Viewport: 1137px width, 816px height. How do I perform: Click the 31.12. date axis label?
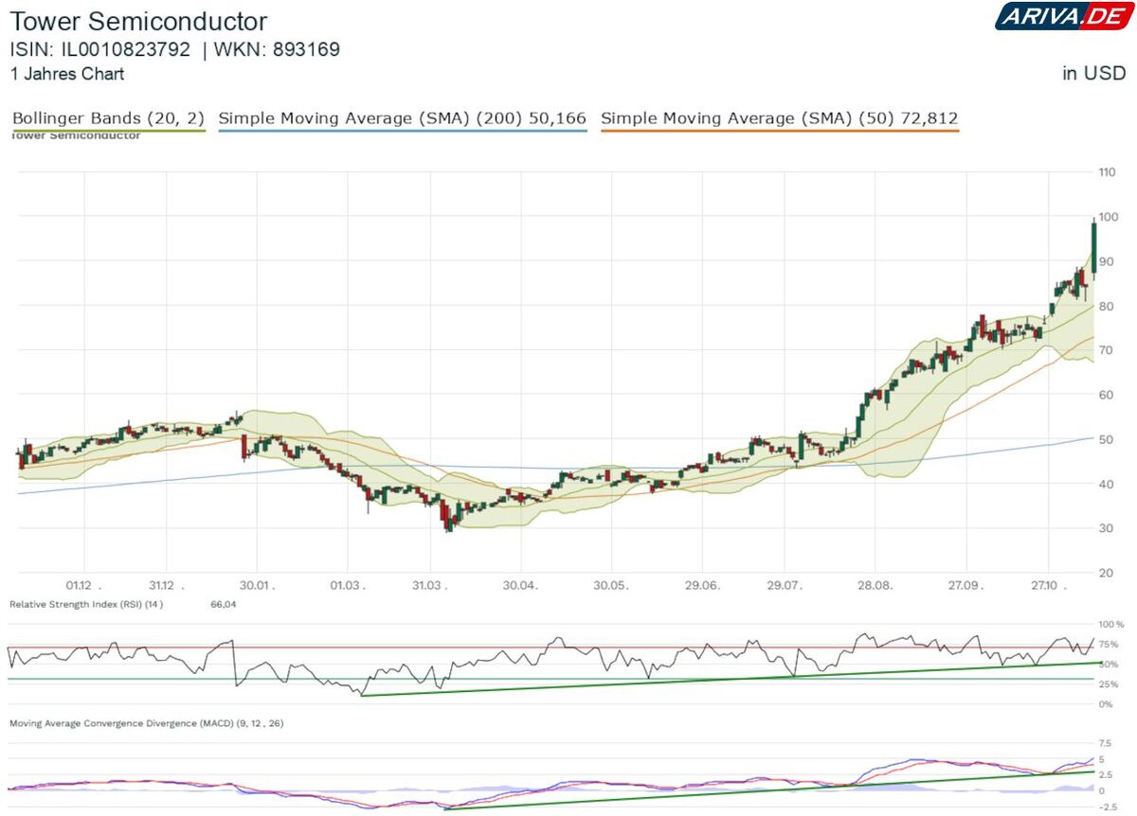[x=167, y=585]
